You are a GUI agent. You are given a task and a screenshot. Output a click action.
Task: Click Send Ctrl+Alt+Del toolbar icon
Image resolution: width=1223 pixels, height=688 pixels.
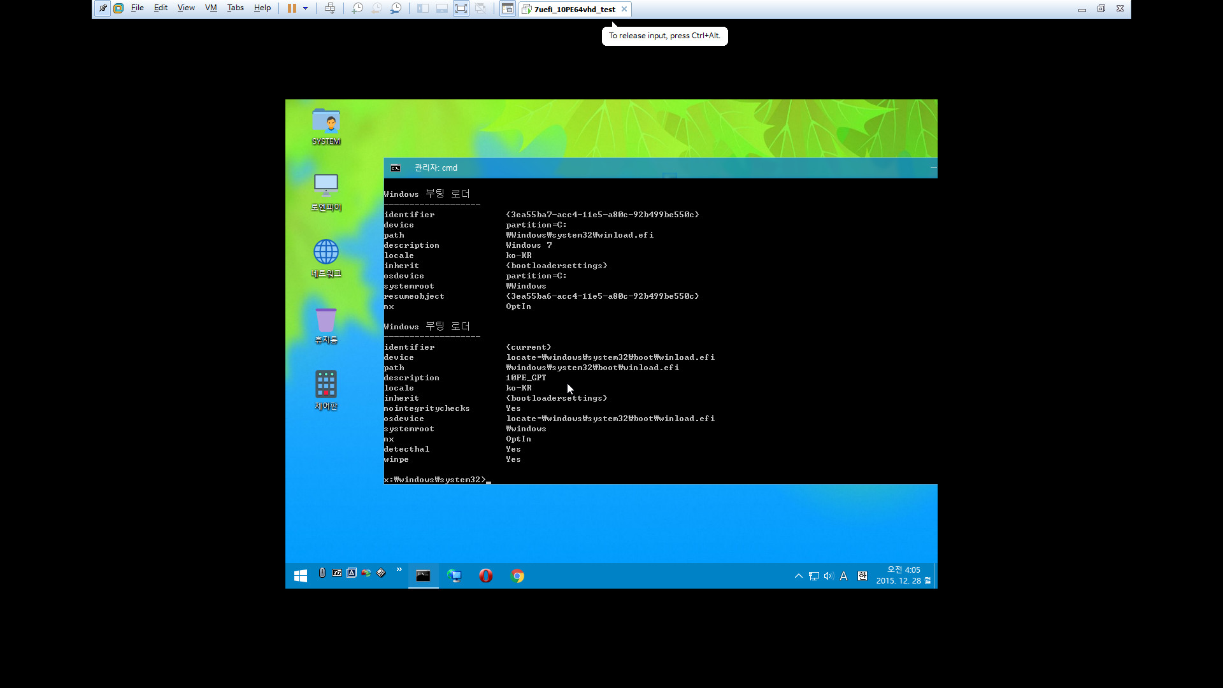tap(330, 8)
